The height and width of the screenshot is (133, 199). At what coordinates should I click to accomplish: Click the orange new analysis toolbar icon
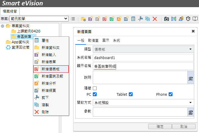119,19
